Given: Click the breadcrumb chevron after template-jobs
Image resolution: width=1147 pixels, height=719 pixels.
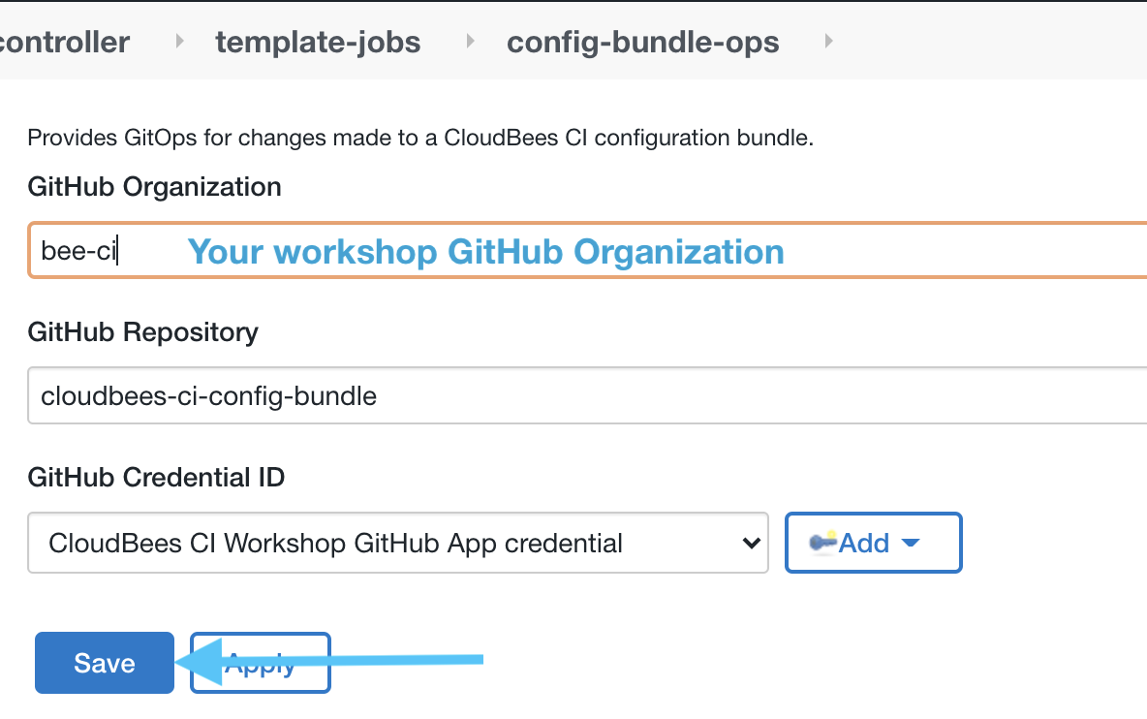Looking at the screenshot, I should pos(468,41).
